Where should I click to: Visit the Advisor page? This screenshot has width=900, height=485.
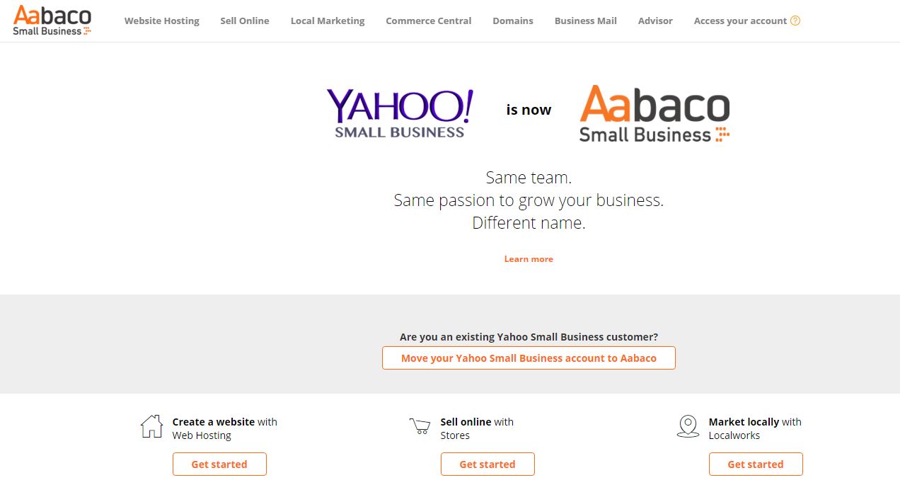pos(655,21)
